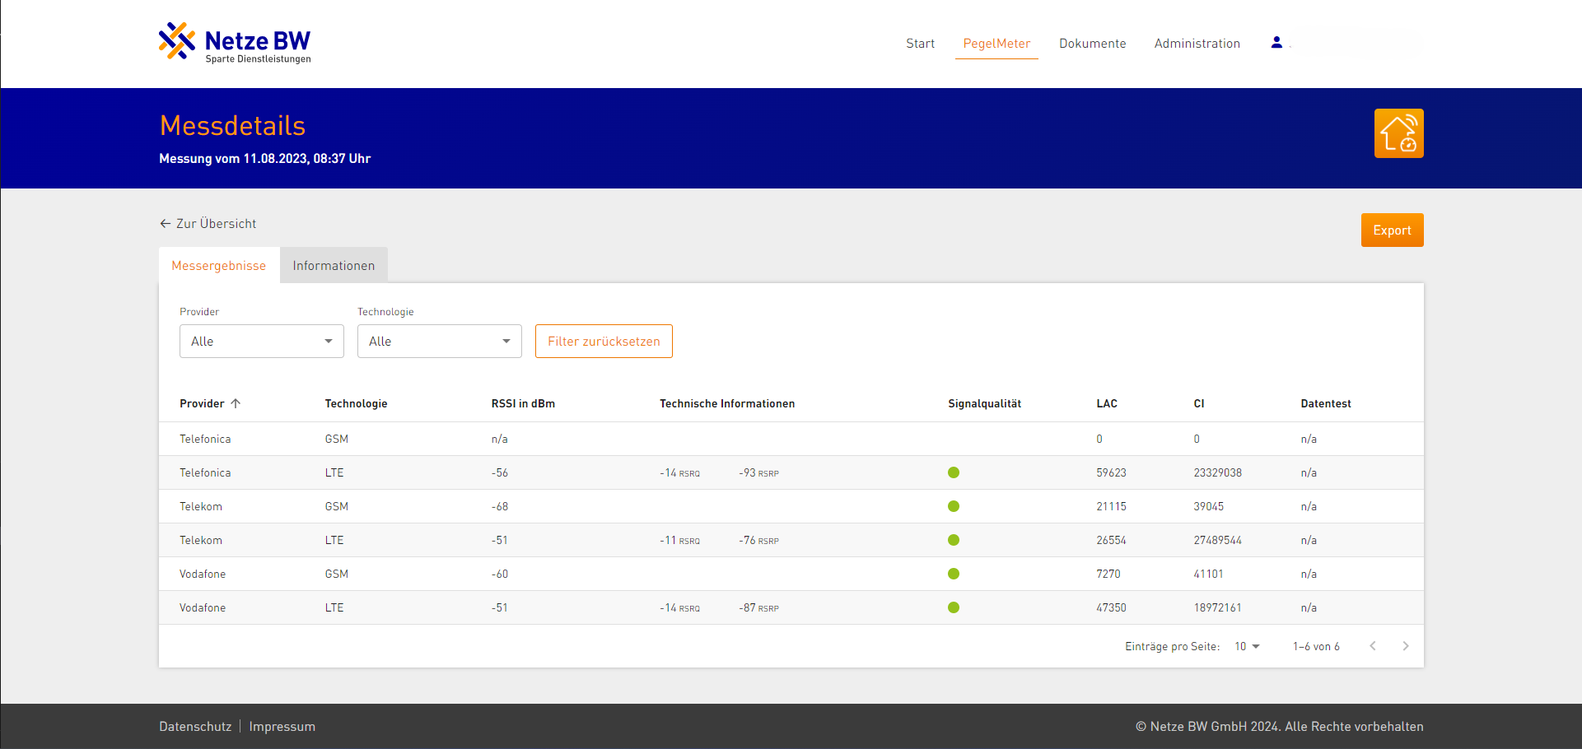The width and height of the screenshot is (1582, 749).
Task: Click the orange smart home meter icon
Action: [1398, 133]
